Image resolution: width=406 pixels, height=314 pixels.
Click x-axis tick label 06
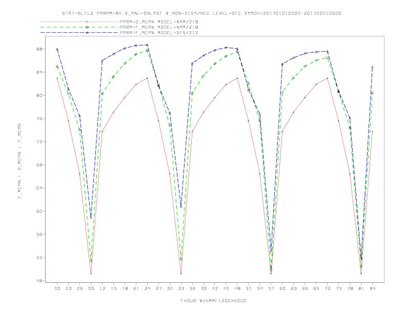[80, 288]
